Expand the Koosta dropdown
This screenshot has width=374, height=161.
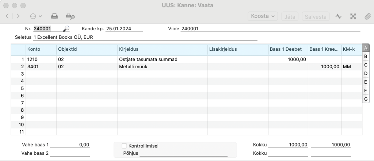(263, 16)
